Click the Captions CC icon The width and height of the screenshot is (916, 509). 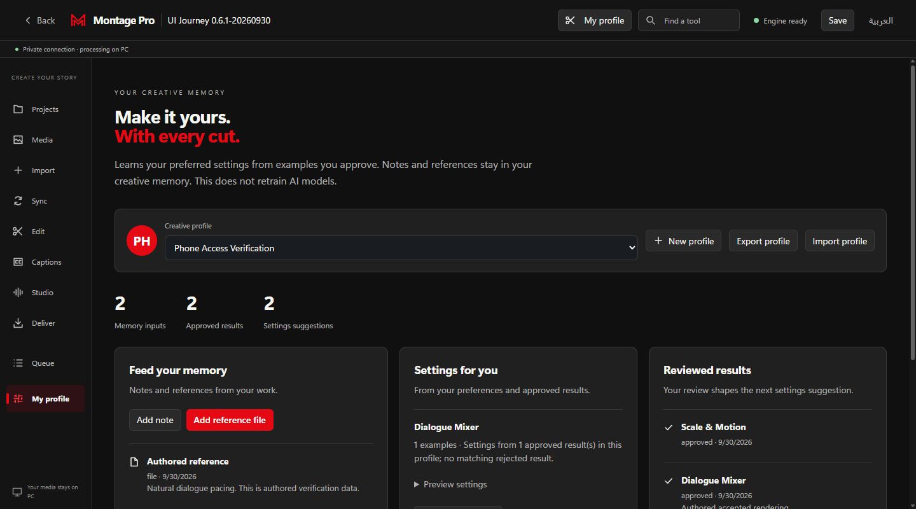18,262
